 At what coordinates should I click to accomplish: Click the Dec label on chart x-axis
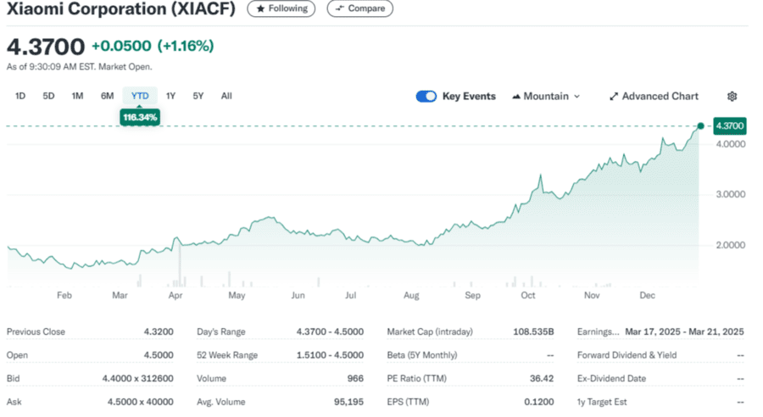647,295
